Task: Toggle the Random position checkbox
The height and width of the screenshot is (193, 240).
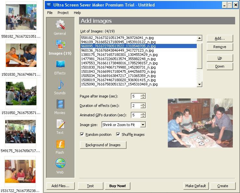Action: [x=82, y=135]
